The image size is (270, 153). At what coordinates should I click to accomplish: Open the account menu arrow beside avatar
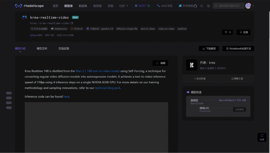[253, 6]
